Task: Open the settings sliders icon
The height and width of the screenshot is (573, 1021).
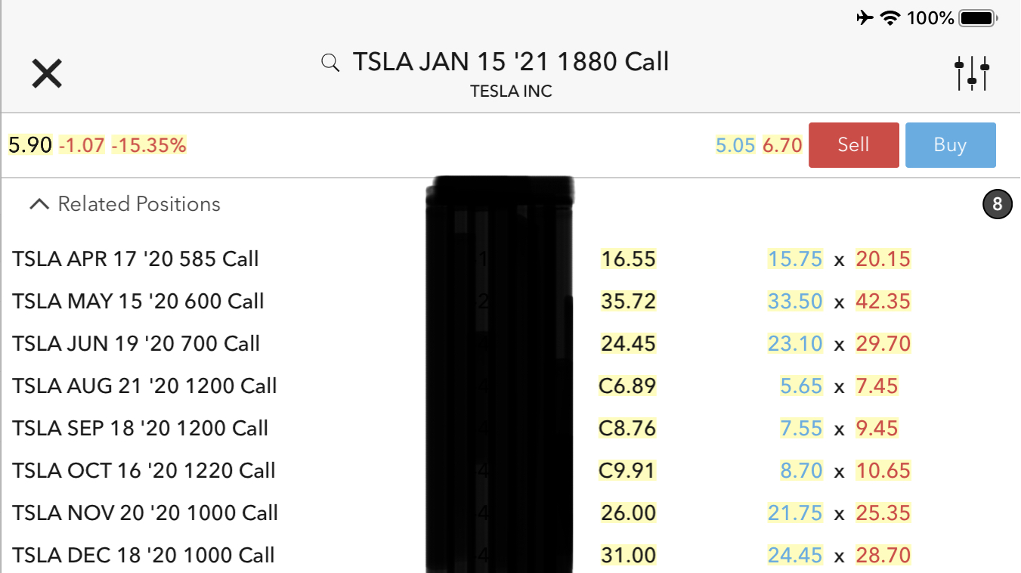Action: click(x=972, y=73)
